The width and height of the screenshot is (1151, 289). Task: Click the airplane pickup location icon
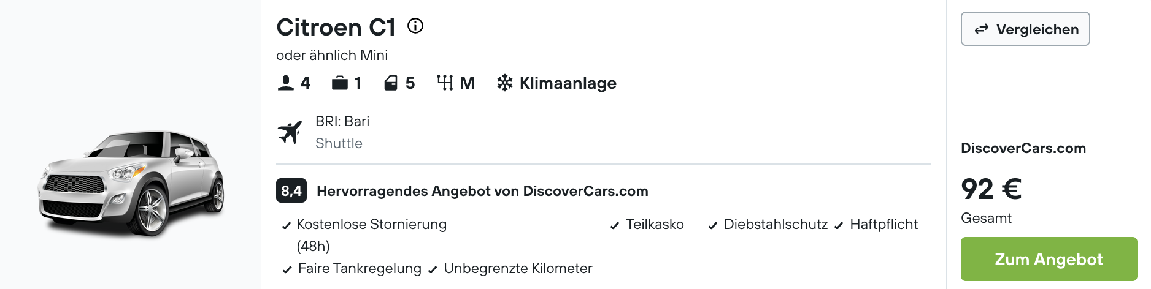point(290,132)
